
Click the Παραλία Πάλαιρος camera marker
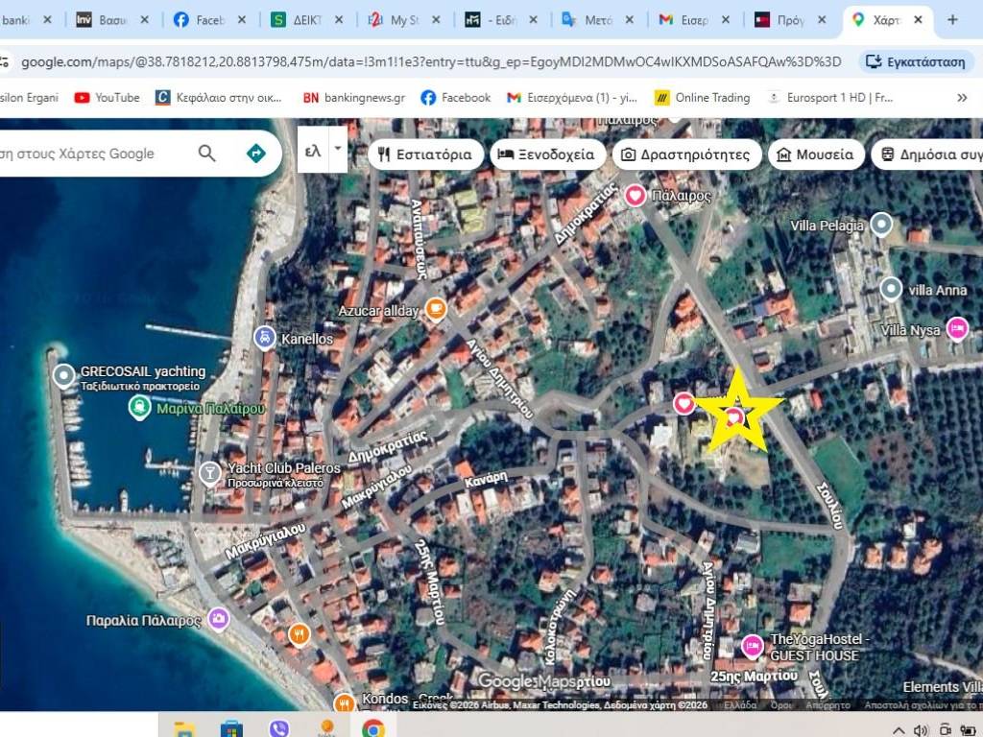(219, 619)
